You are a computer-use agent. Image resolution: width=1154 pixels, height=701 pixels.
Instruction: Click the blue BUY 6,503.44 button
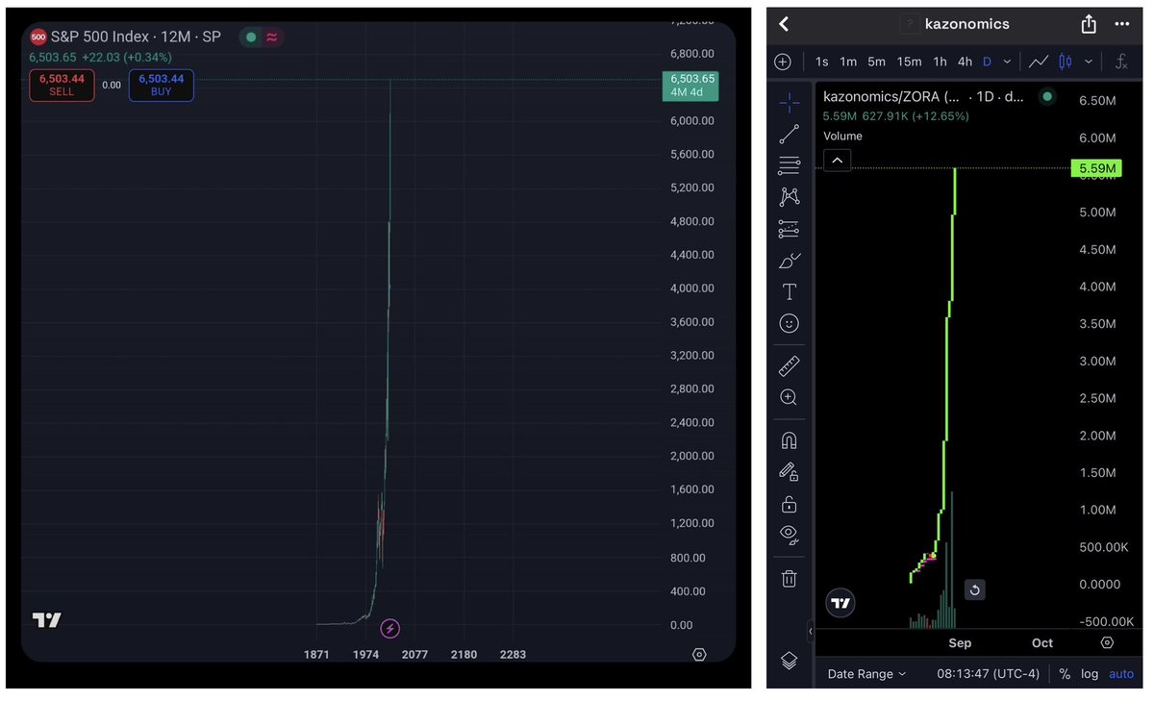pos(162,85)
